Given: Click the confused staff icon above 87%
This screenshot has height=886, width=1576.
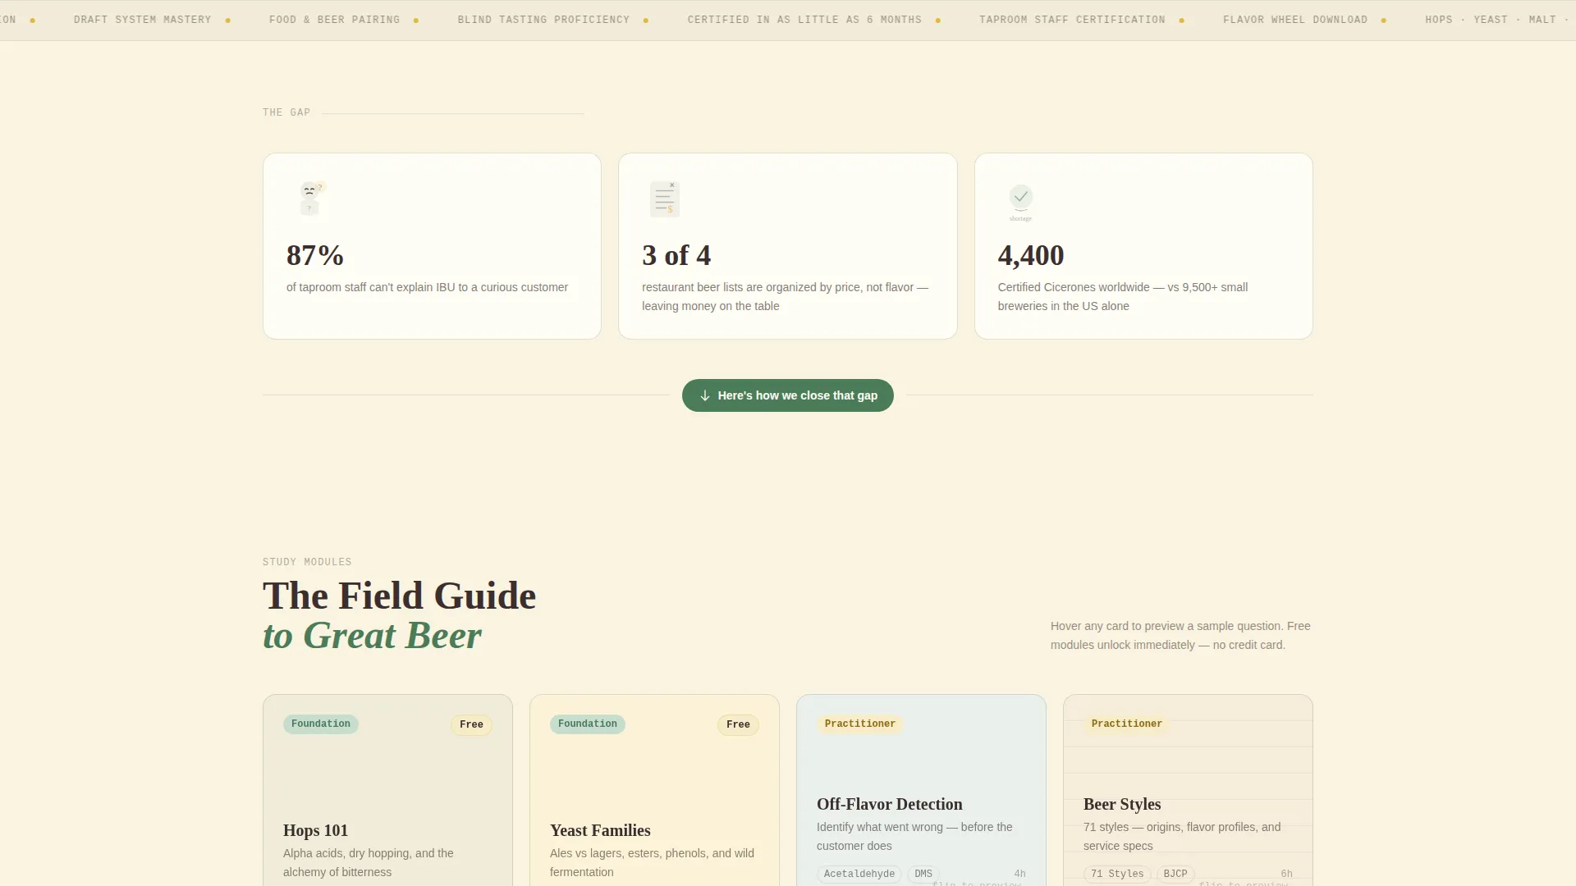Looking at the screenshot, I should click(x=310, y=199).
